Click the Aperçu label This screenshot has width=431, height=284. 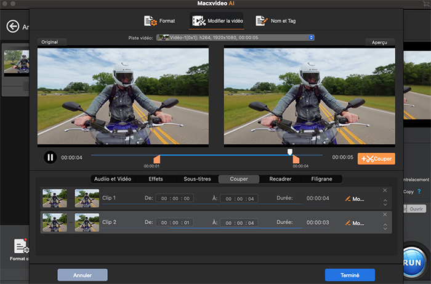point(379,43)
